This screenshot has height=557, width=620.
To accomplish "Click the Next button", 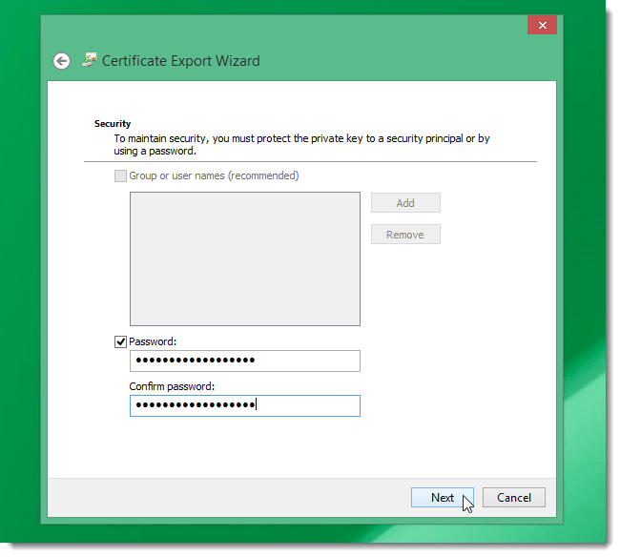I will tap(442, 497).
